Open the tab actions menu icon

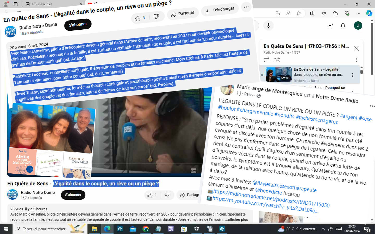point(16,4)
